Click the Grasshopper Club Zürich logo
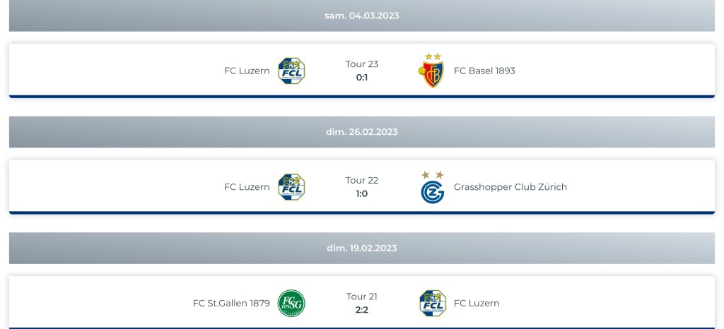This screenshot has height=329, width=724. point(432,189)
